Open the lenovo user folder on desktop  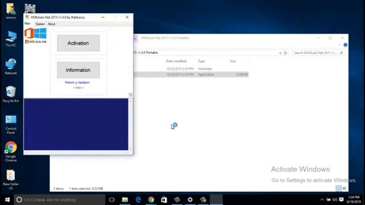[x=11, y=11]
